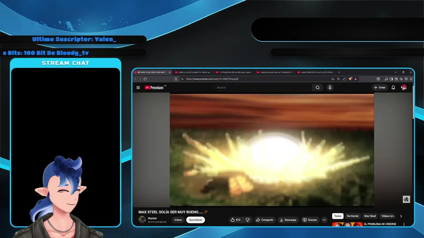Open the YouTube hamburger guide menu
Viewport: 424px width, 238px height.
138,88
